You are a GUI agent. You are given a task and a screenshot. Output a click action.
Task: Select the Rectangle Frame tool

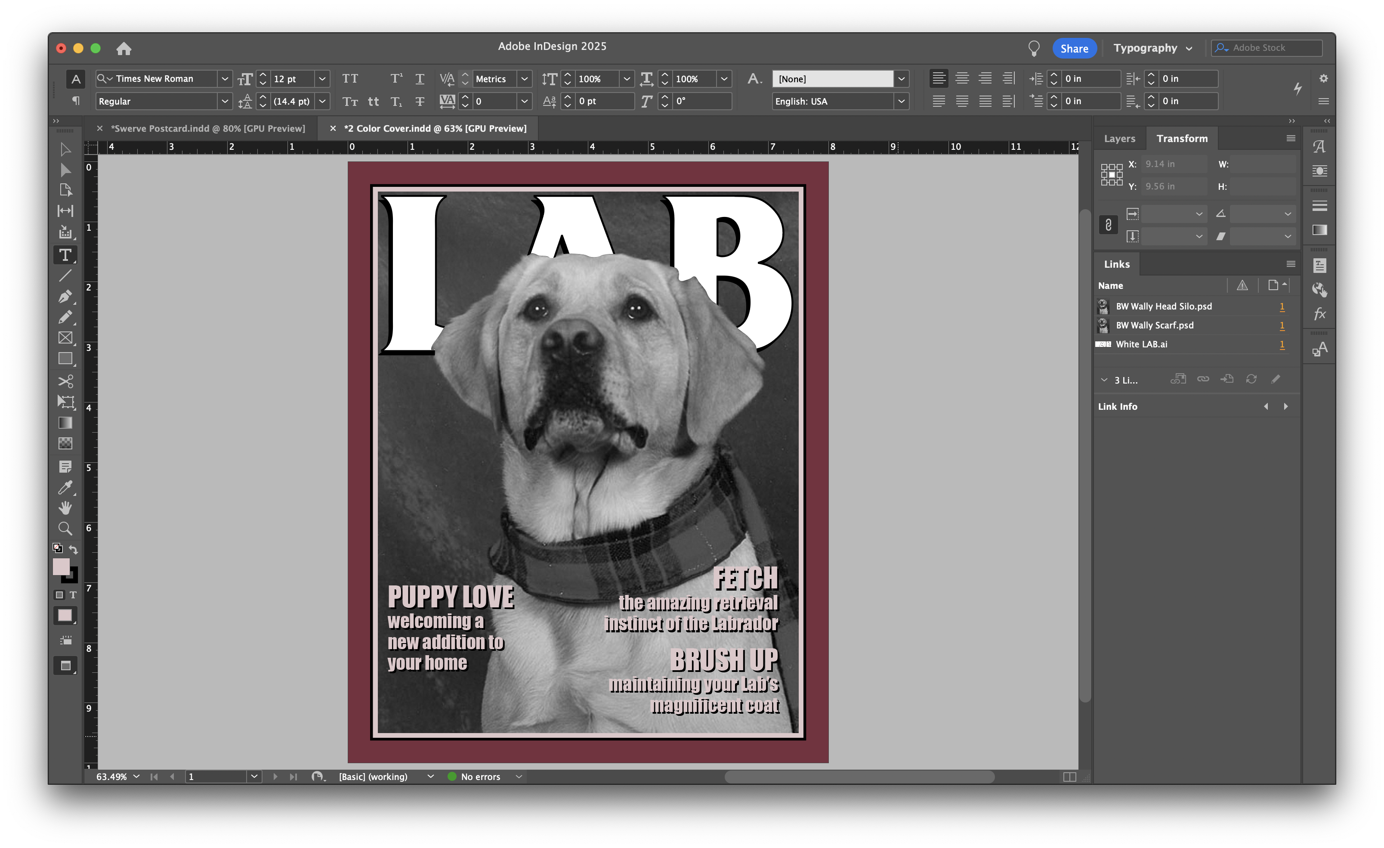pyautogui.click(x=65, y=338)
